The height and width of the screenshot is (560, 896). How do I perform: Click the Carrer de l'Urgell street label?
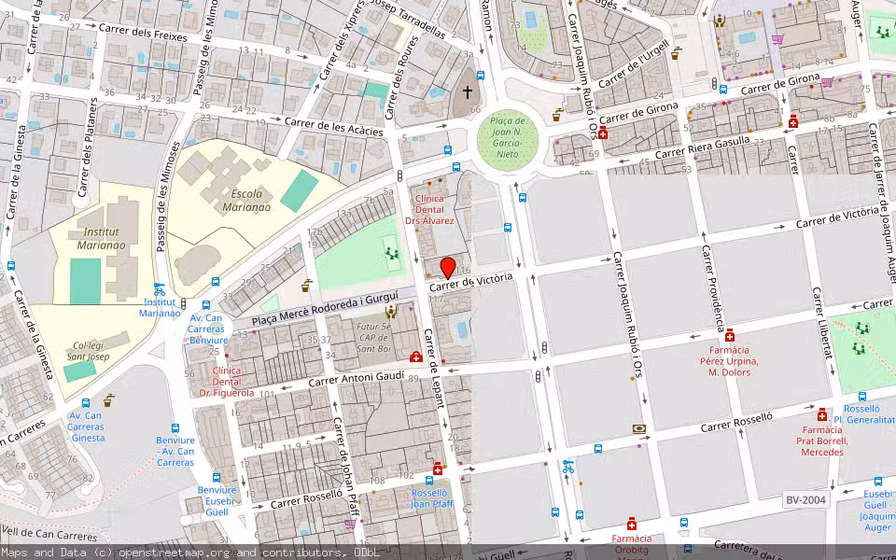pyautogui.click(x=635, y=63)
